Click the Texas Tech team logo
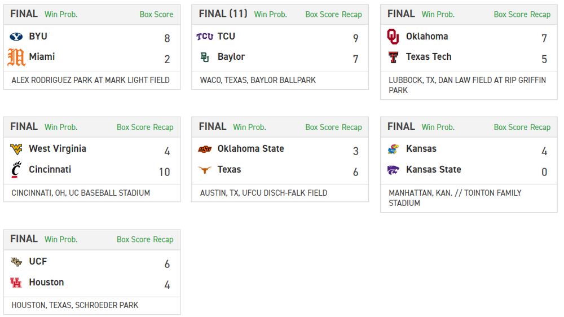Viewport: 564px width, 317px height. 393,57
